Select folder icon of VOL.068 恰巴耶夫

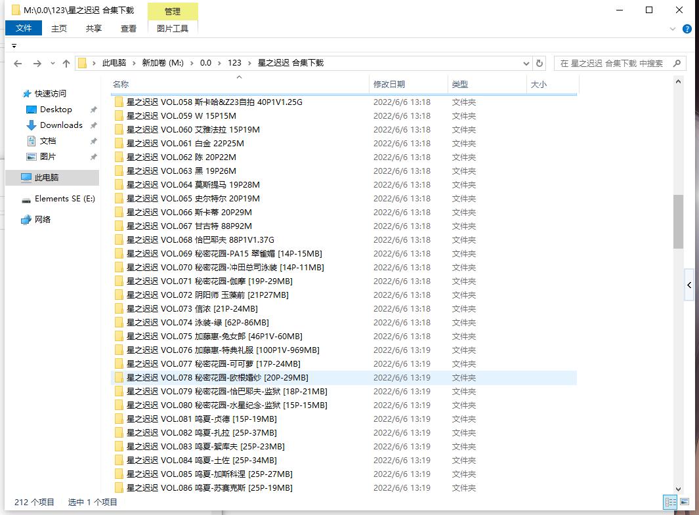(x=119, y=240)
